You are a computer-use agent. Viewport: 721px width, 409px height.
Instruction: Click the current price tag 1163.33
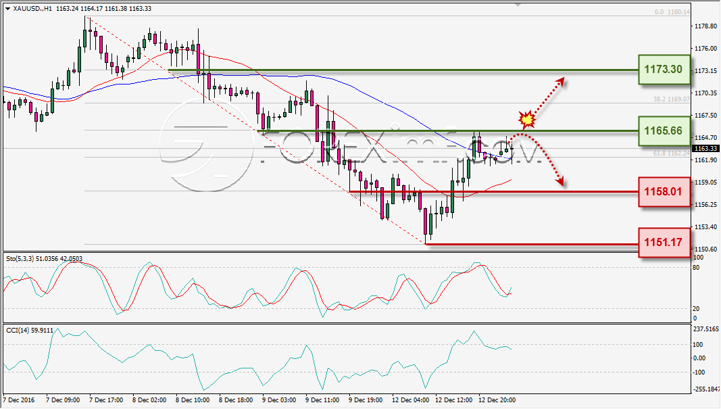pos(706,148)
